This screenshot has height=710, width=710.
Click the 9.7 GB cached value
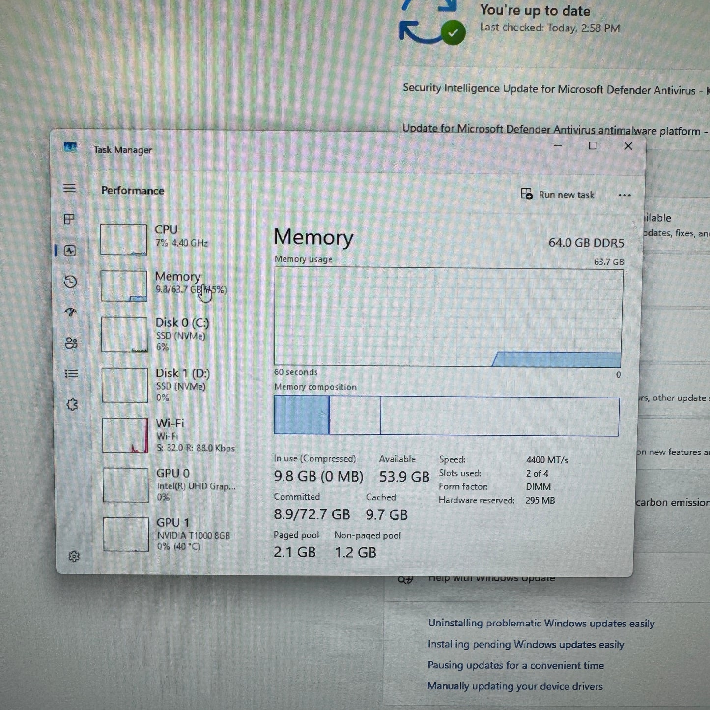click(387, 515)
